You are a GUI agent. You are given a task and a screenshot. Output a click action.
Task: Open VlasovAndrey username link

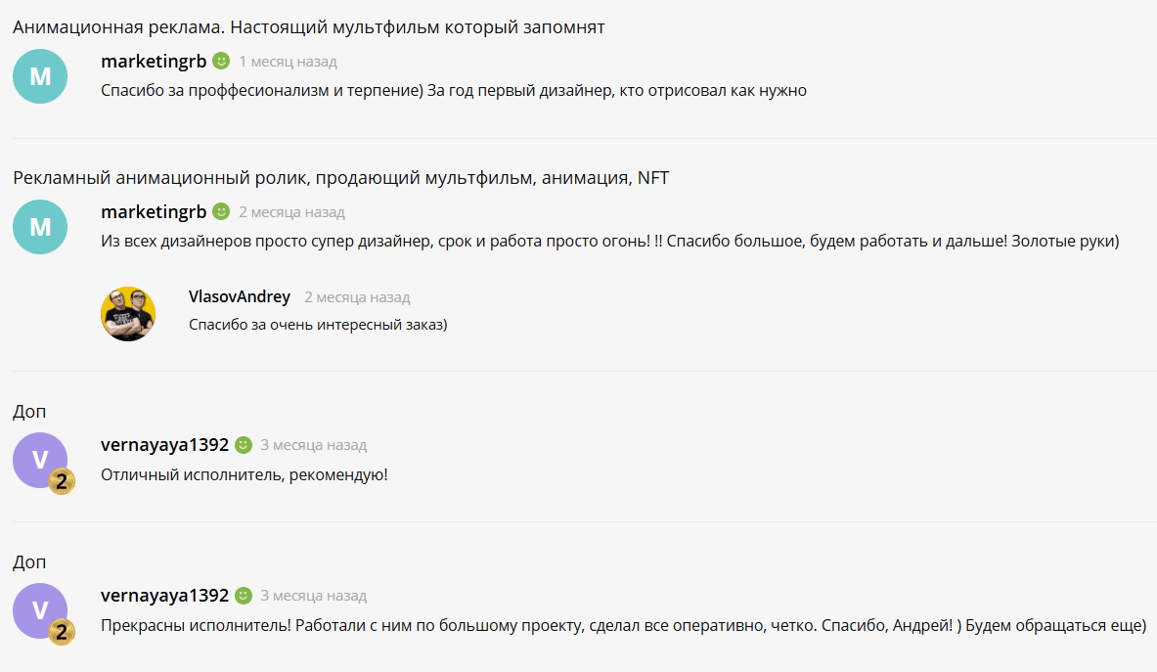239,296
